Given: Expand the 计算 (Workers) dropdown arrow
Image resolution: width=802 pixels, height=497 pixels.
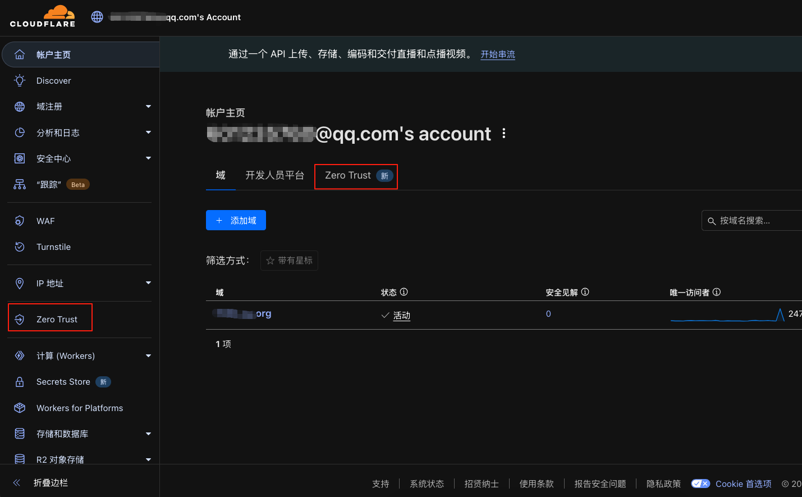Looking at the screenshot, I should coord(148,355).
